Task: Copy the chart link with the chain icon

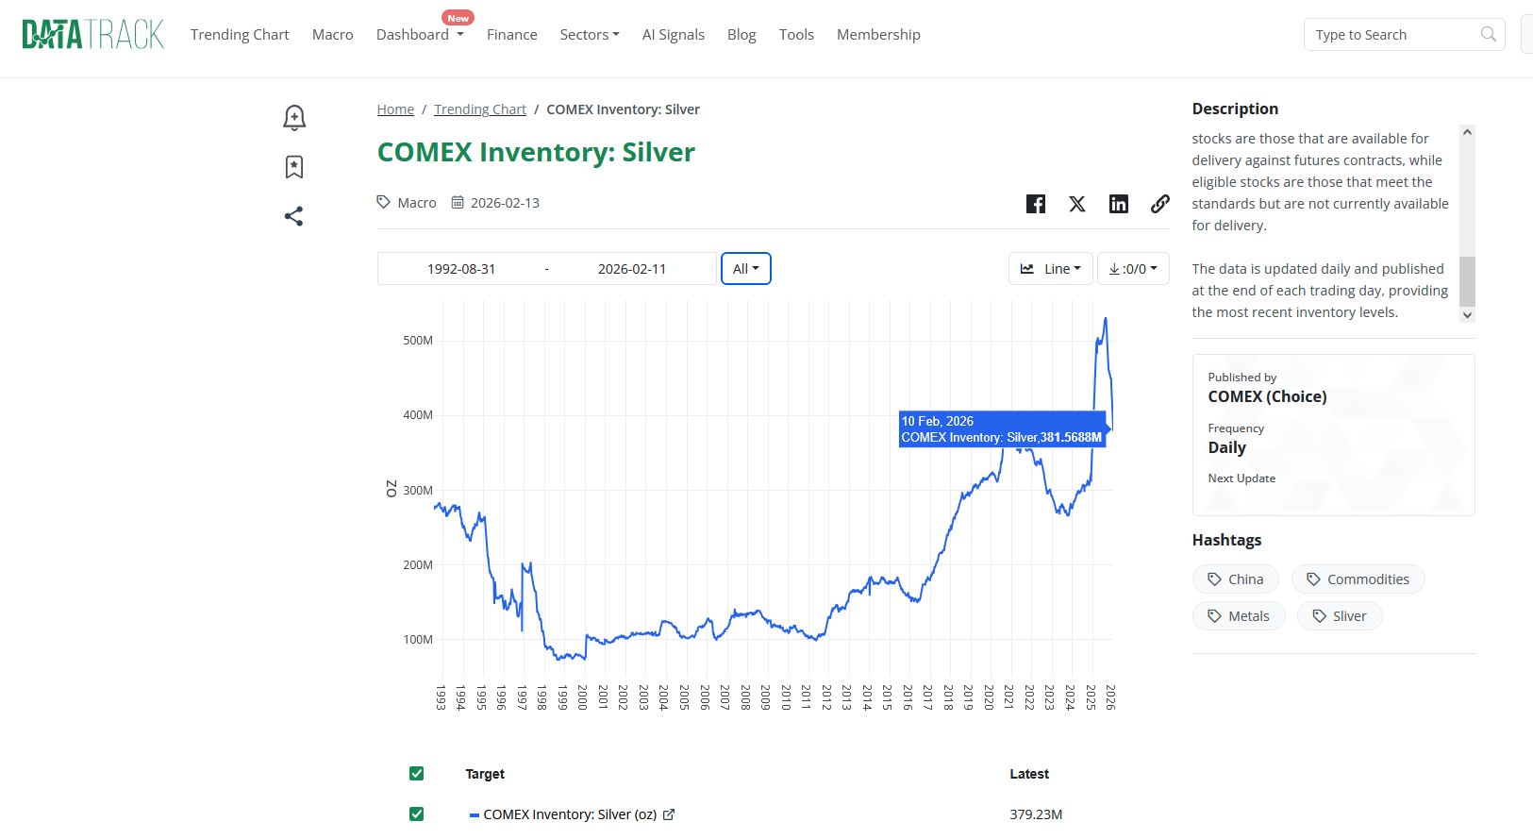Action: tap(1160, 204)
